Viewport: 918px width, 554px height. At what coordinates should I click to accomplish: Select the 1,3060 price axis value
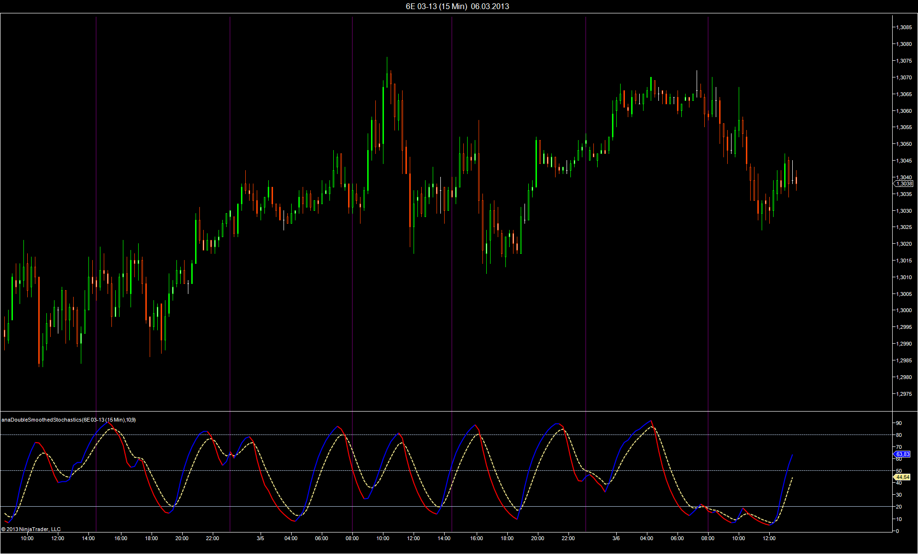tap(904, 111)
